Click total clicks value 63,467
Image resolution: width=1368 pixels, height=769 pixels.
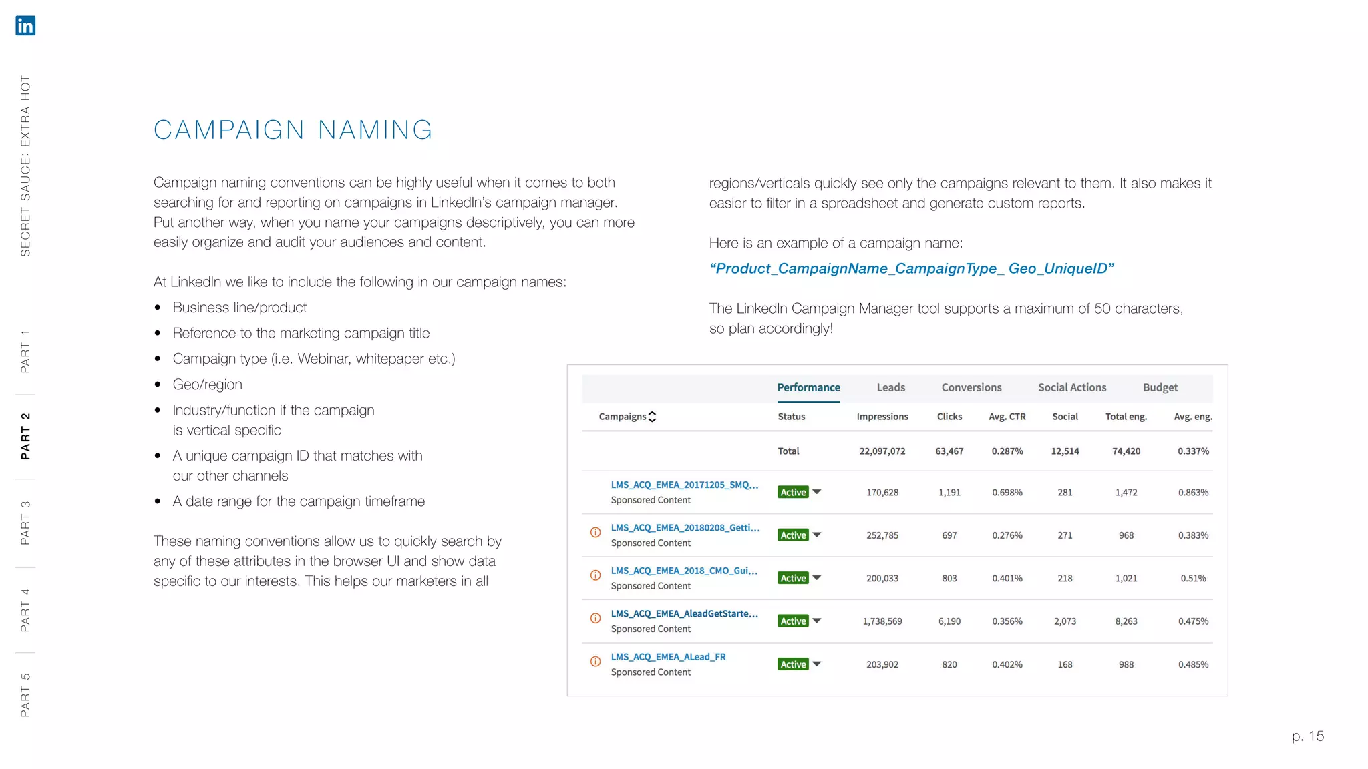[x=949, y=451]
